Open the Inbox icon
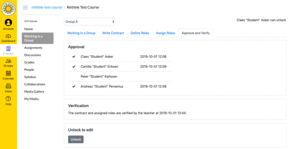This screenshot has width=288, height=149. pos(8,86)
